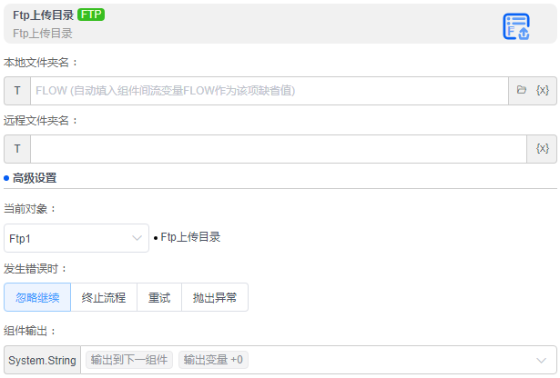This screenshot has width=560, height=378.
Task: Click the 输出变量 +0 tag
Action: click(213, 360)
